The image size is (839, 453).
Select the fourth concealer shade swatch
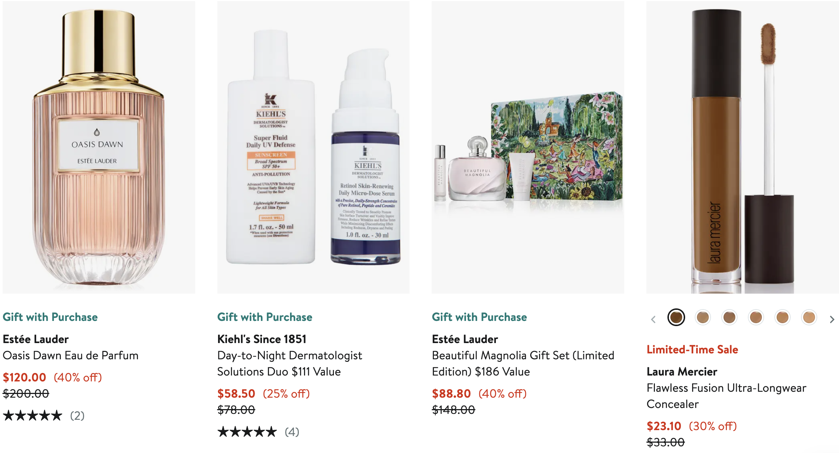(756, 317)
